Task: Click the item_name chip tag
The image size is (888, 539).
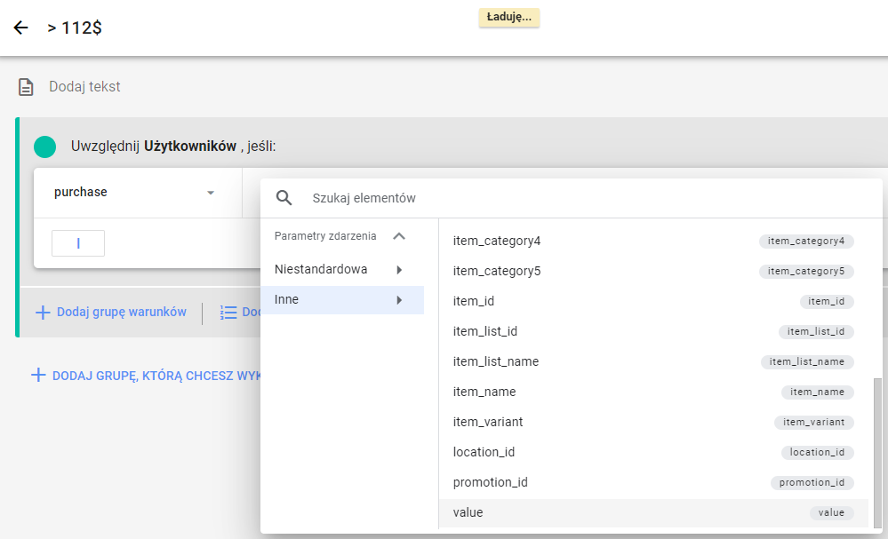Action: tap(817, 392)
